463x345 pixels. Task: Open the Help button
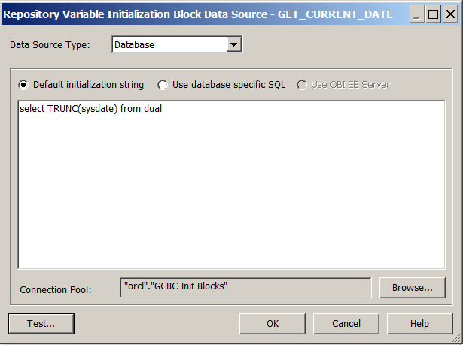pyautogui.click(x=419, y=324)
